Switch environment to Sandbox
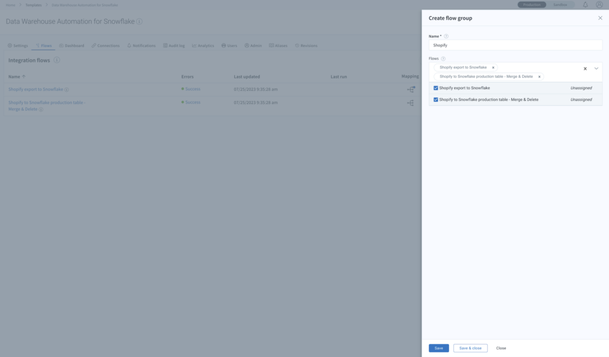Image resolution: width=609 pixels, height=357 pixels. click(560, 5)
